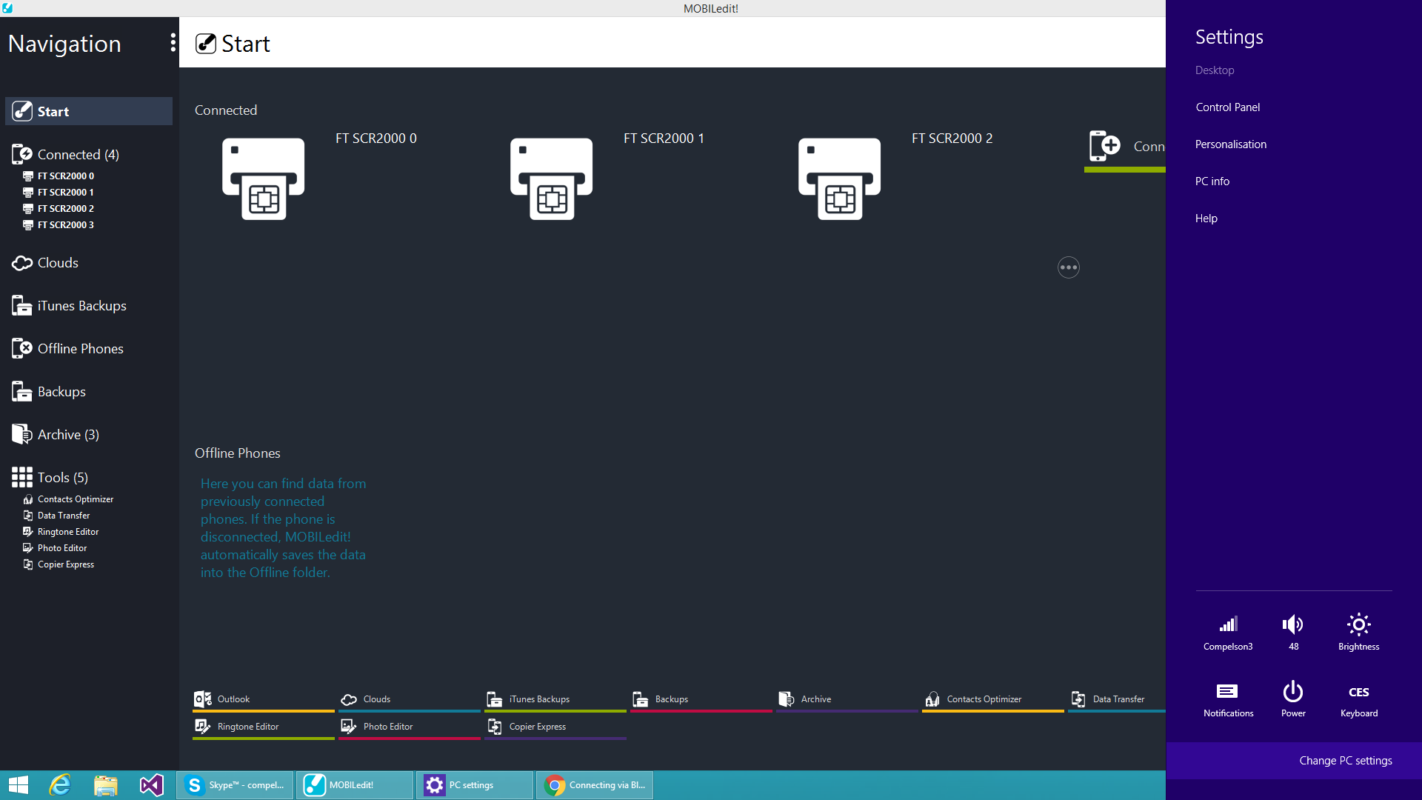1422x800 pixels.
Task: Open the FT SCR2000 2 reader tile
Action: 839,179
